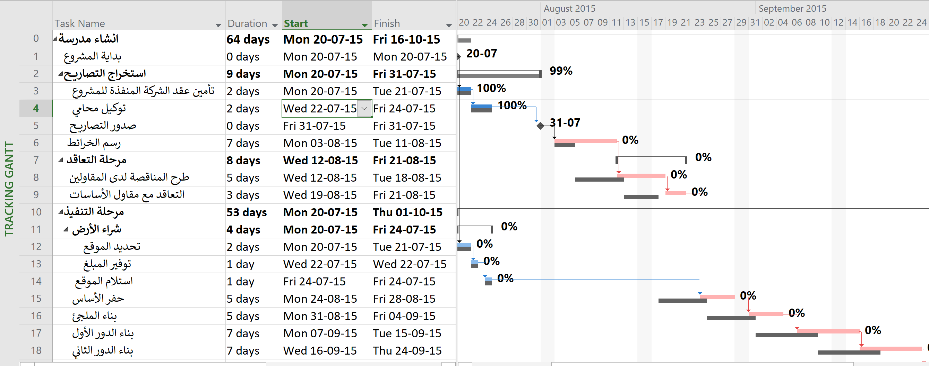Open the date picker in row 4 Start cell
The height and width of the screenshot is (366, 929).
pyautogui.click(x=364, y=108)
